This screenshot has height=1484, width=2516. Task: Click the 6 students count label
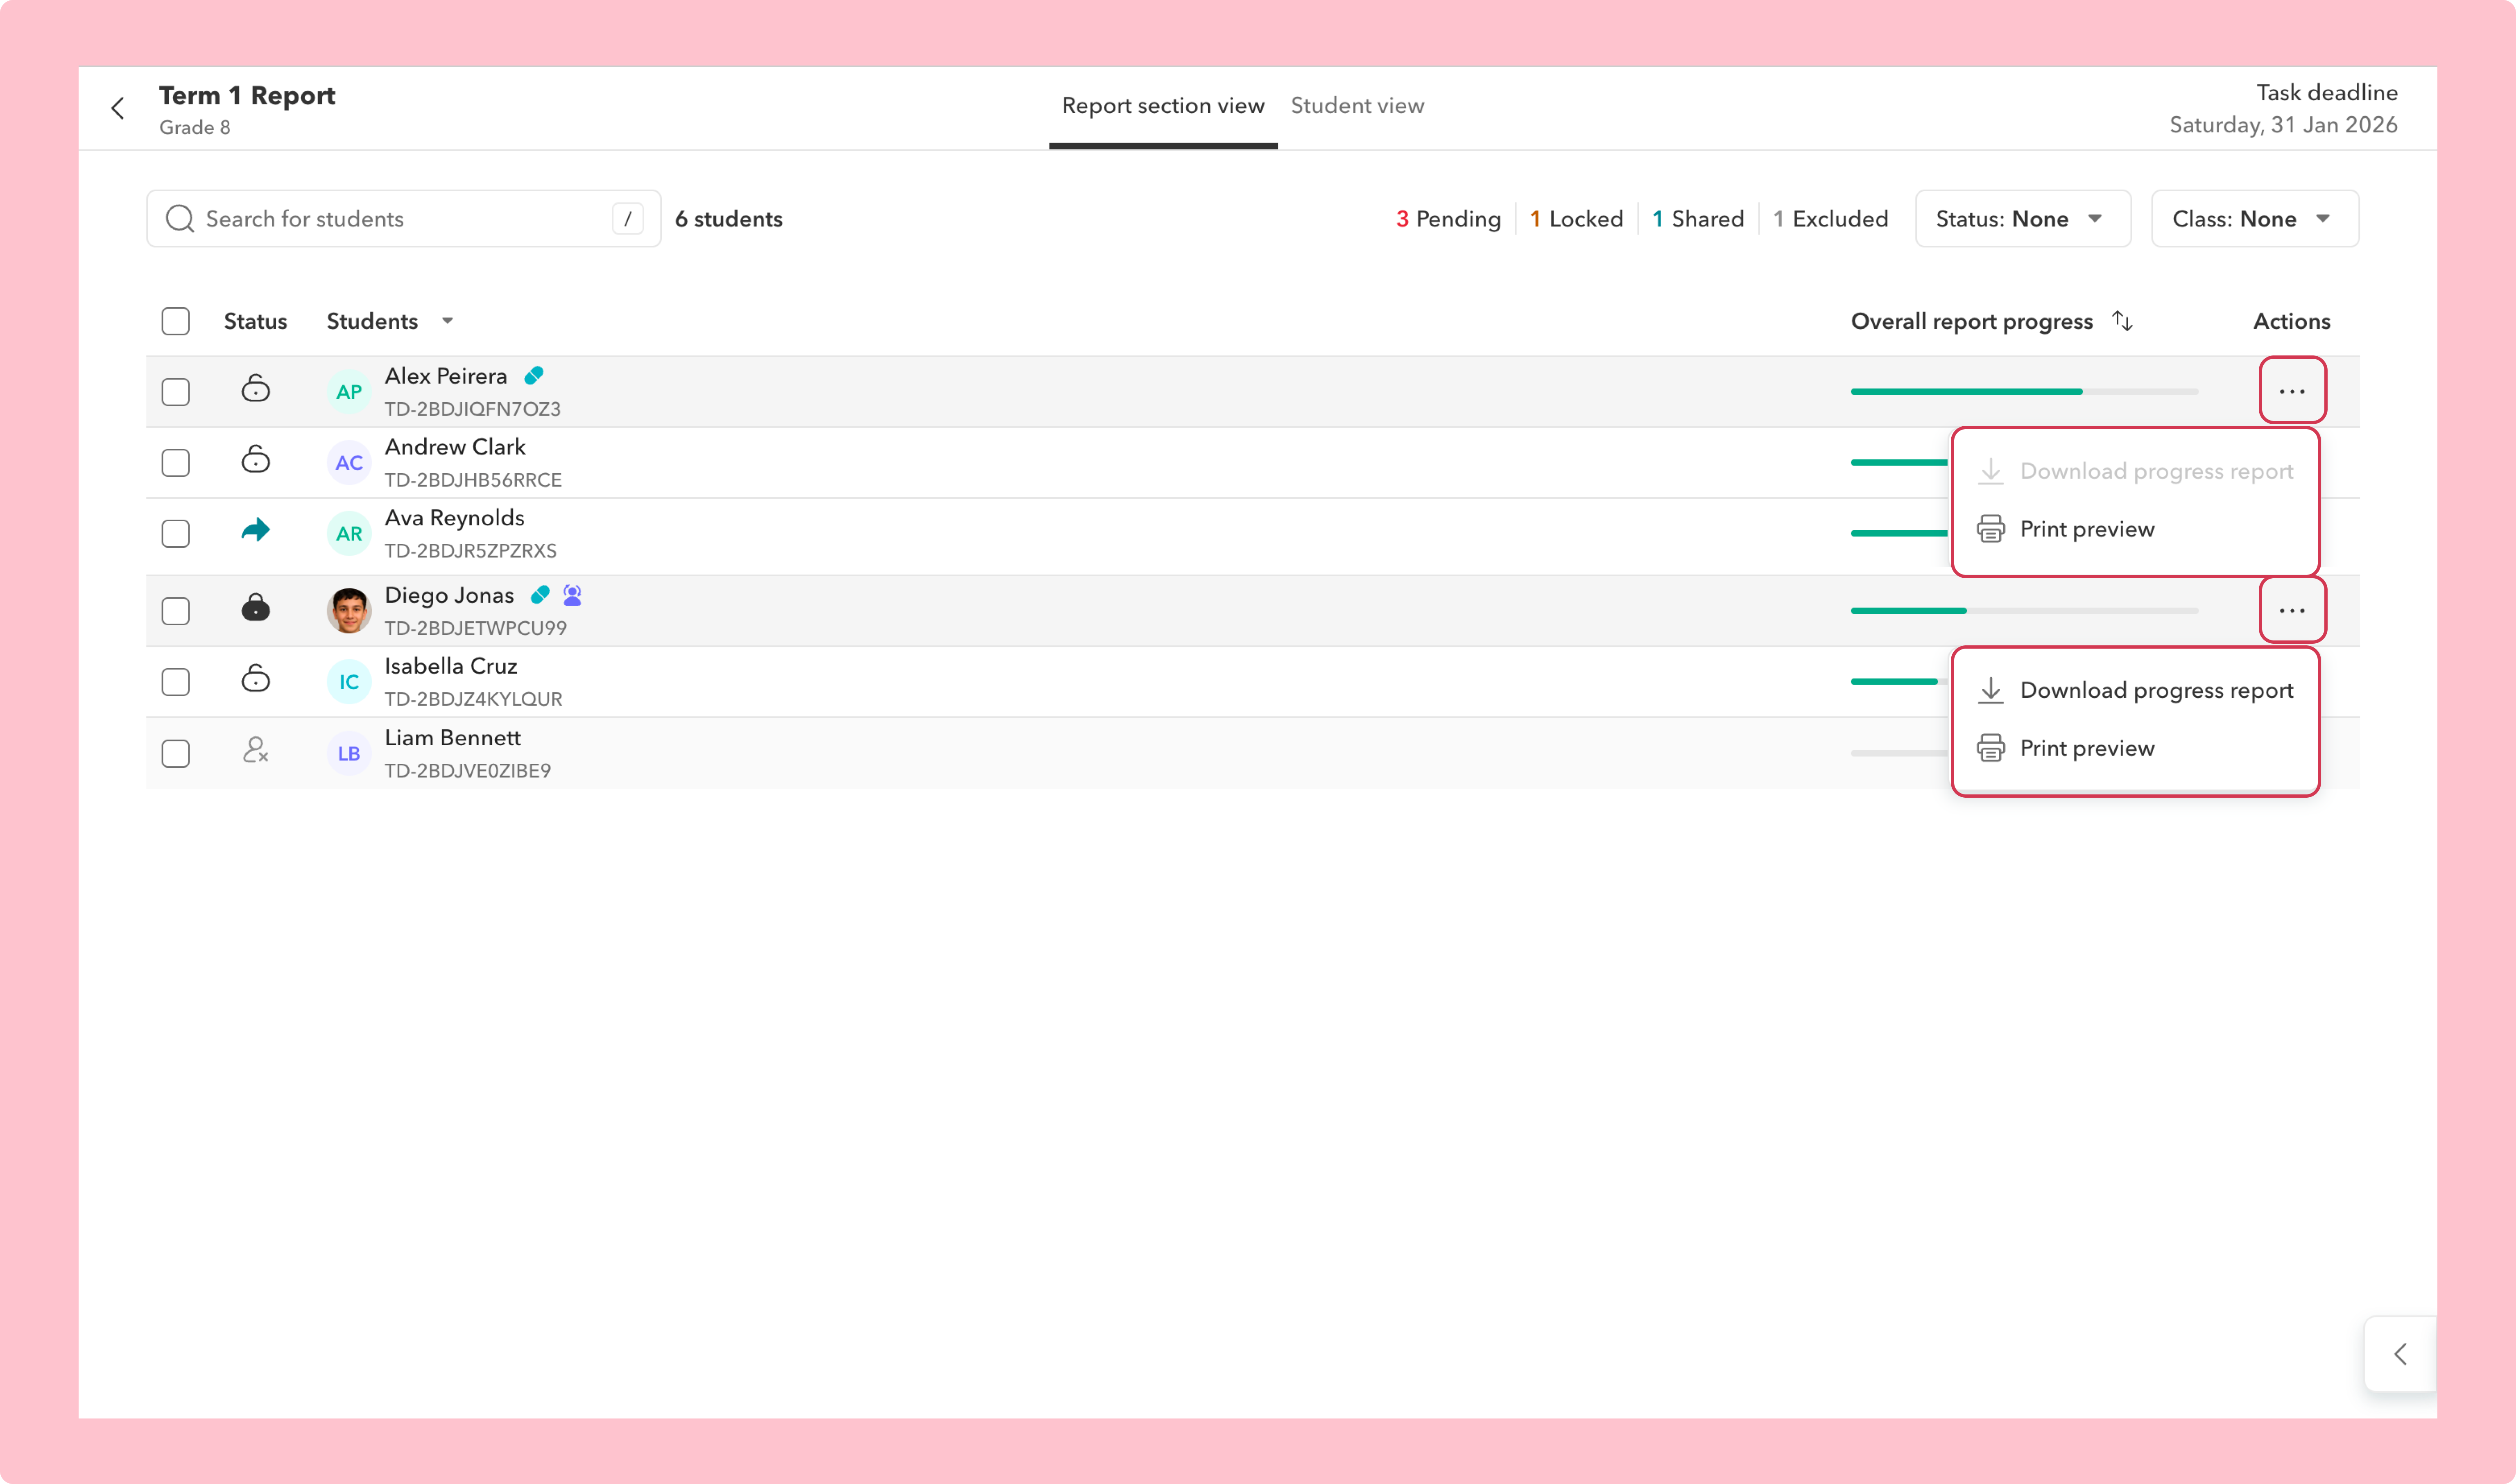[728, 219]
